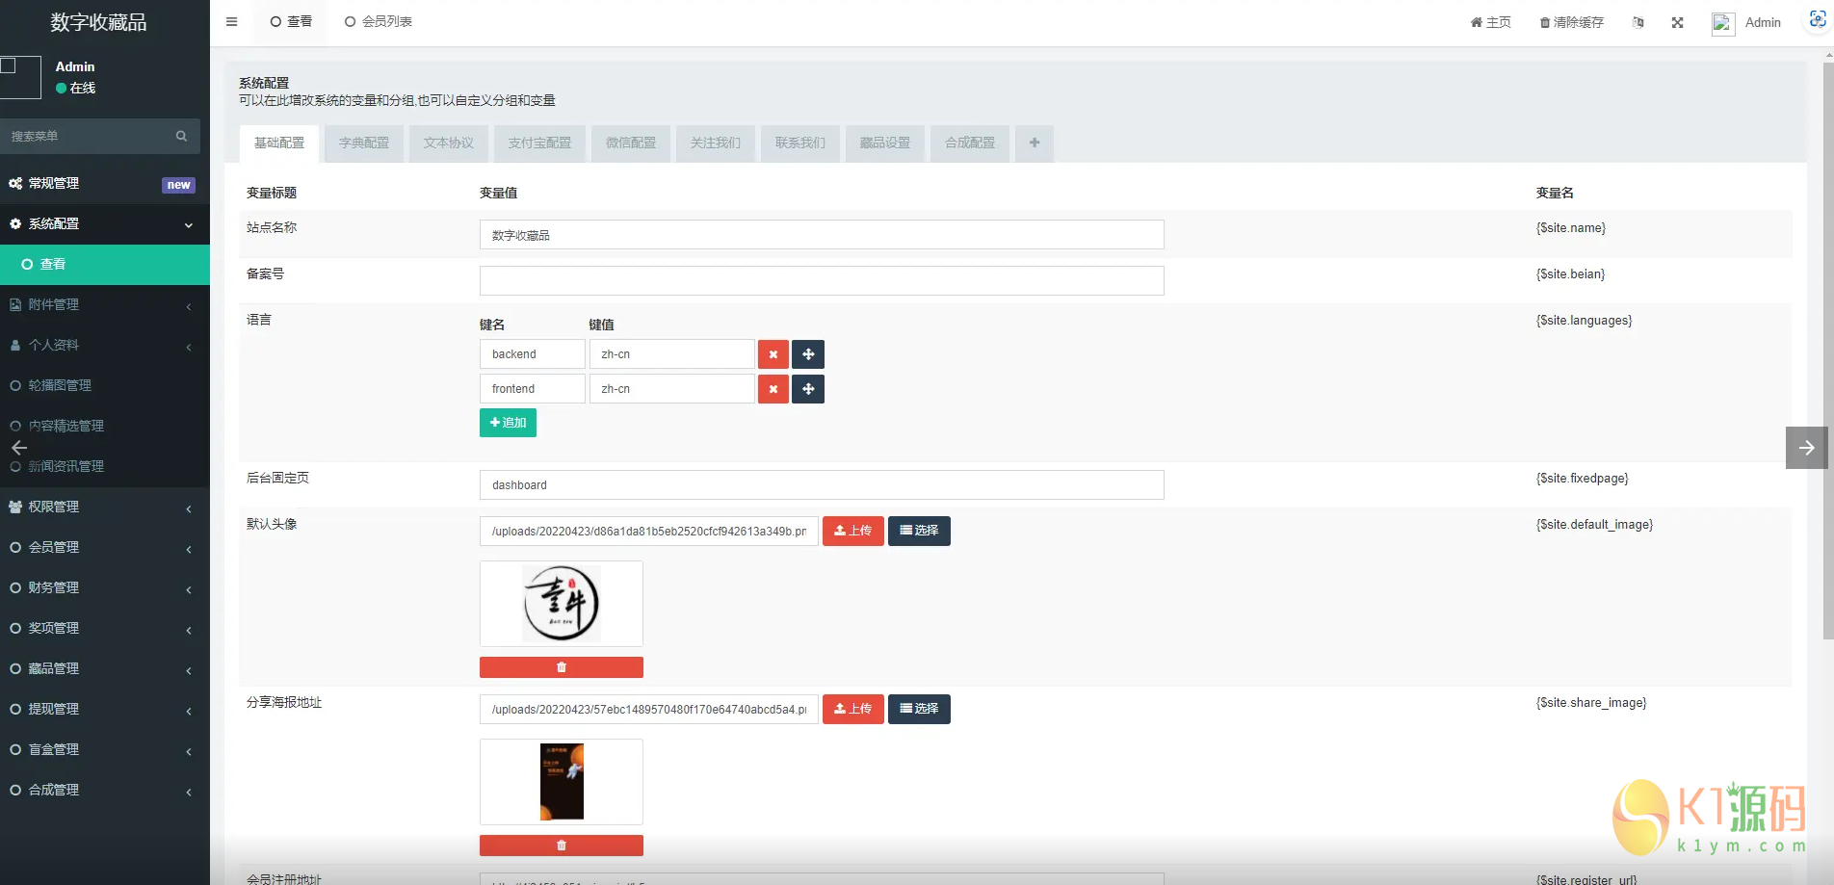Select the 藏品设置 config tab

(885, 143)
